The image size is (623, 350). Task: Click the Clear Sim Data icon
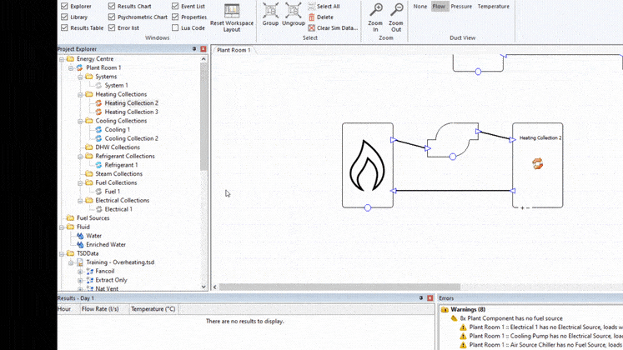(312, 27)
